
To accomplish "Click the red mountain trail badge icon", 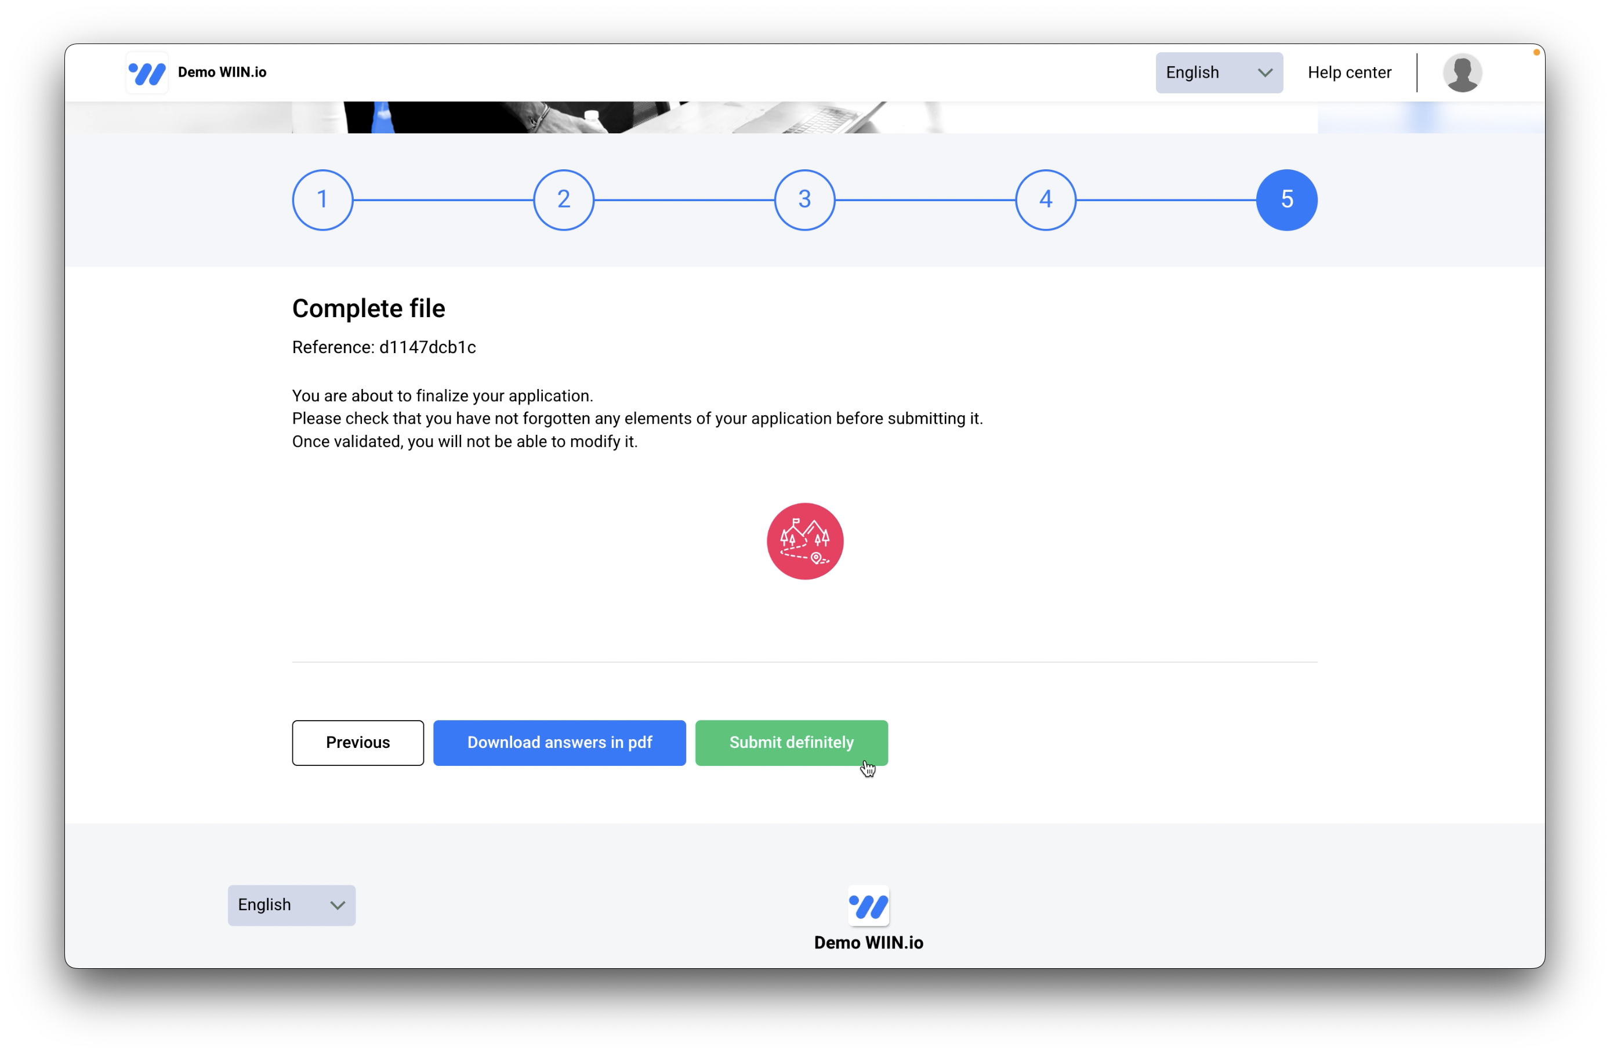I will pyautogui.click(x=804, y=541).
